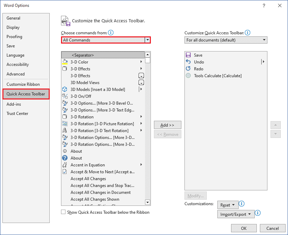The height and width of the screenshot is (235, 288).
Task: Click the Accent in Equation icon
Action: (x=65, y=165)
